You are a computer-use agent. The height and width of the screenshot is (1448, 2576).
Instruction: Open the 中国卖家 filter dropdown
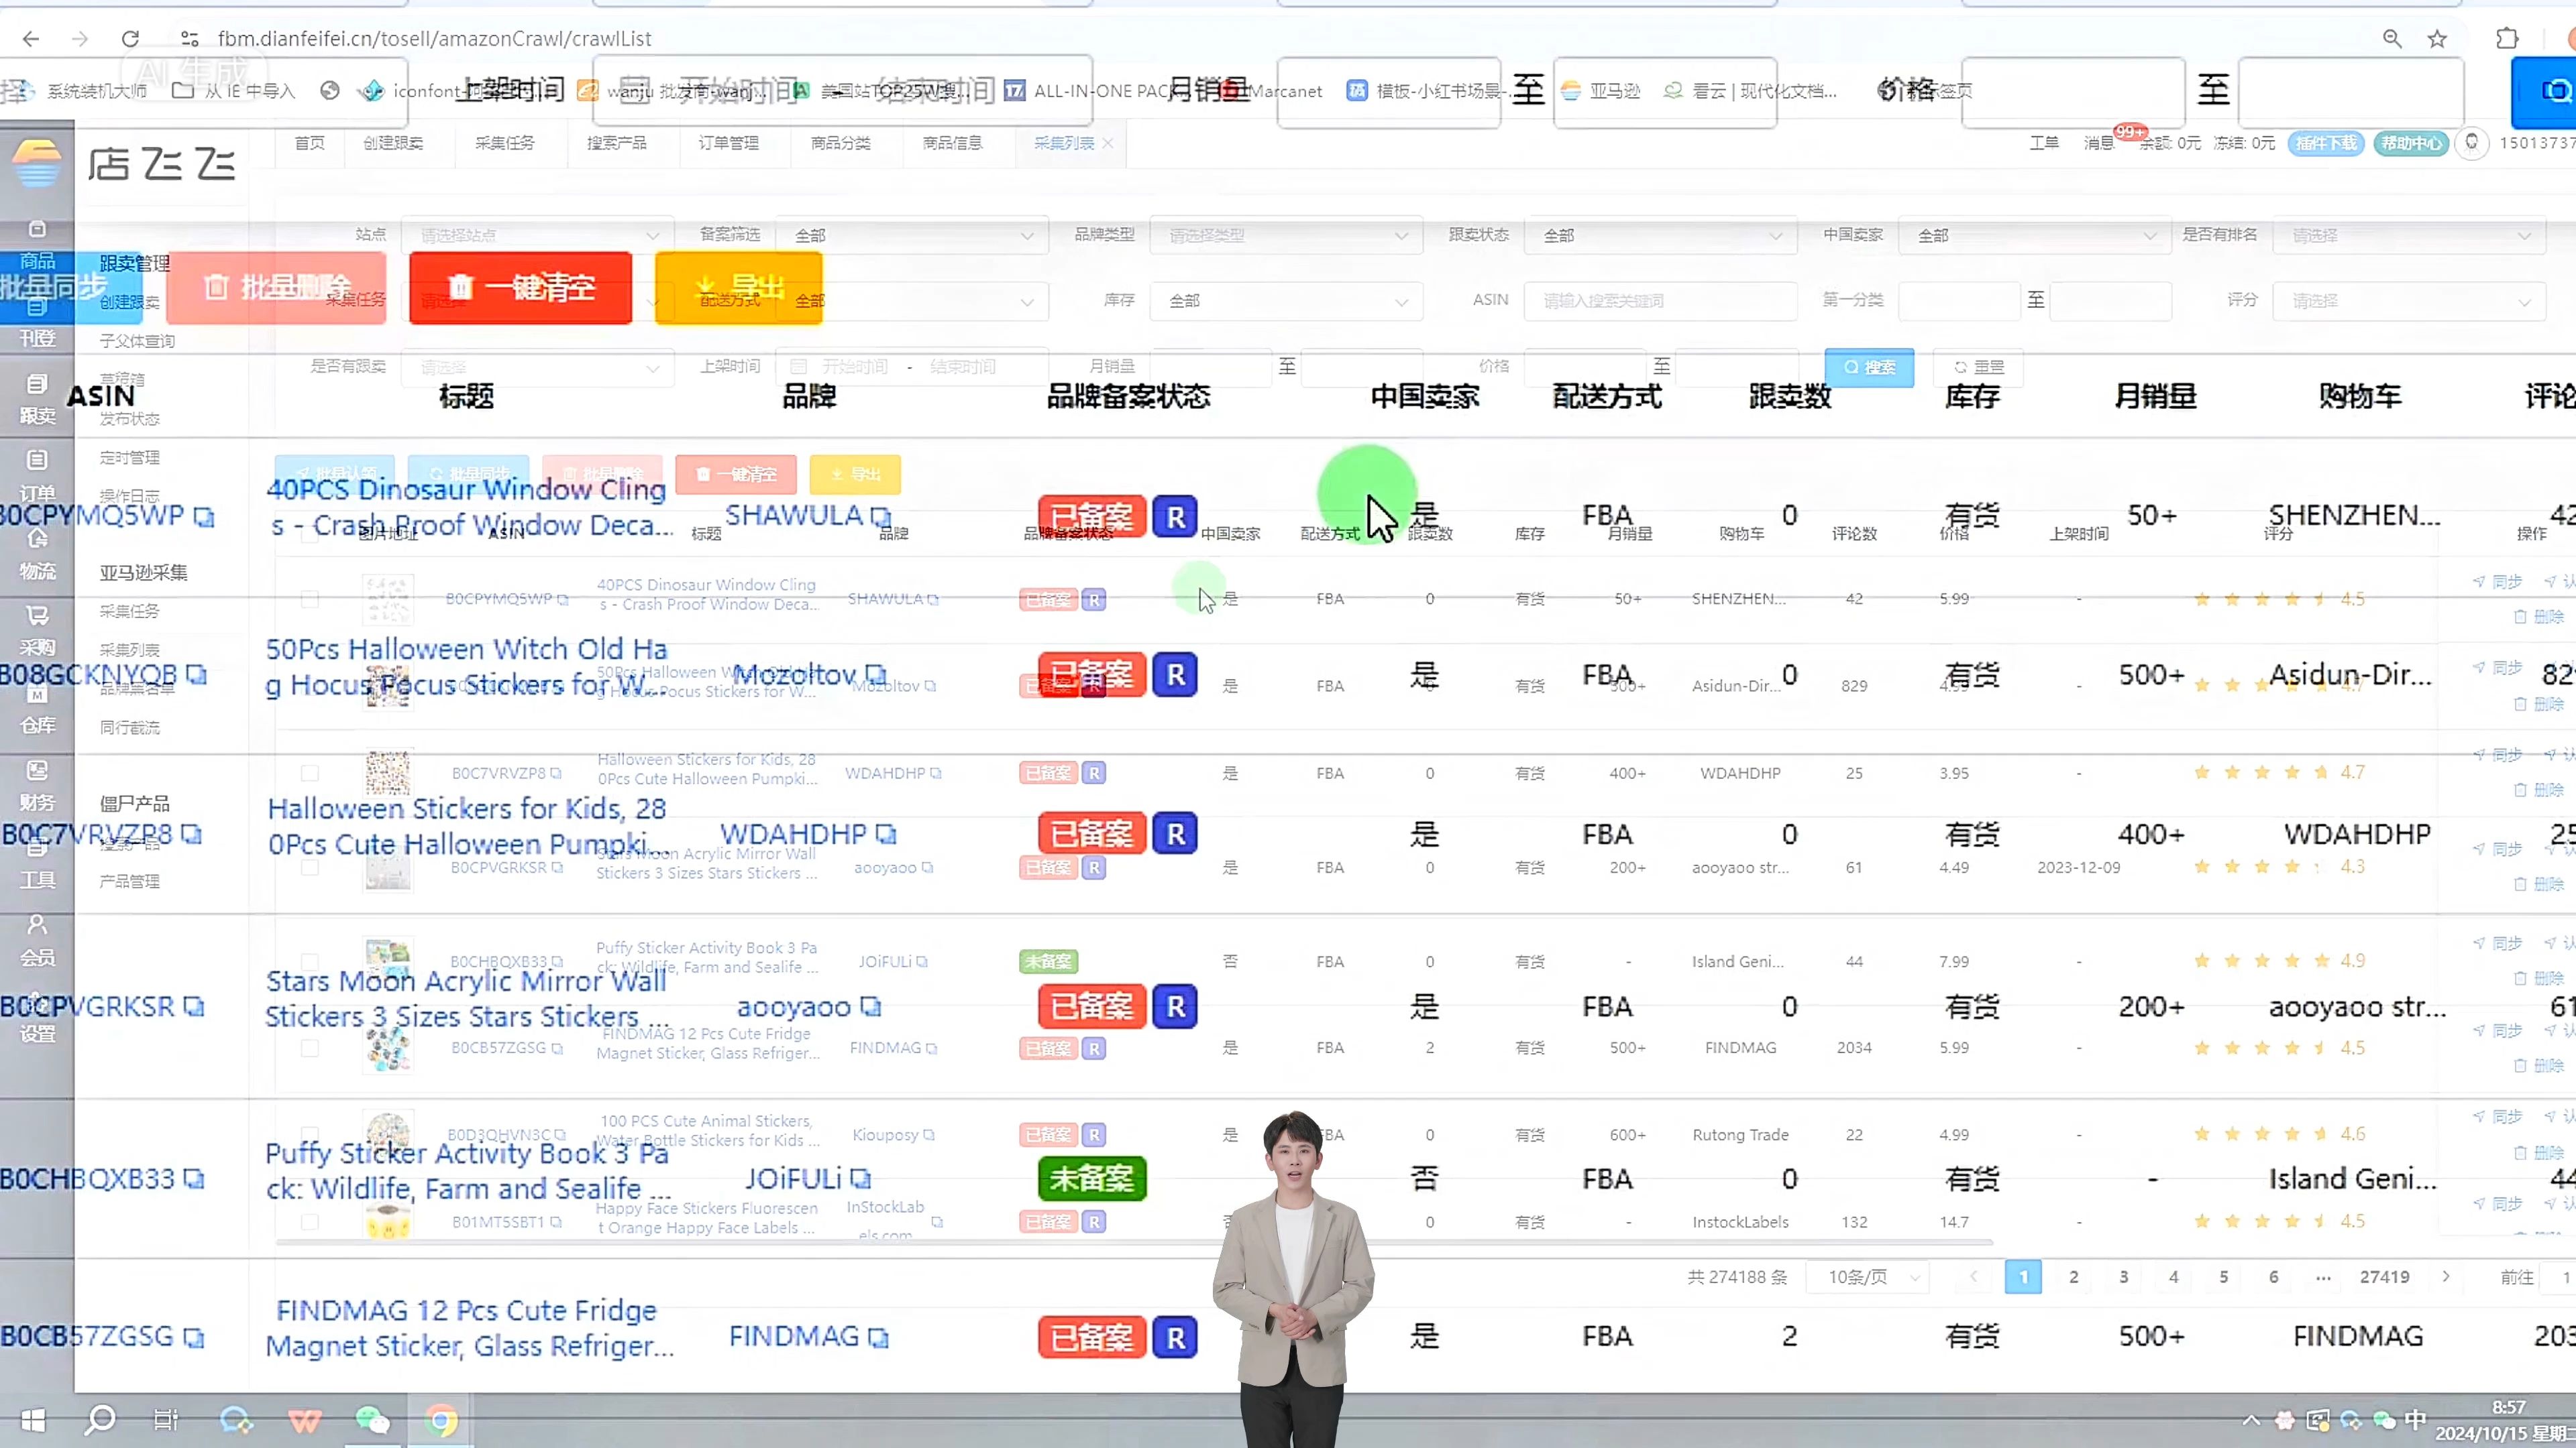tap(2035, 236)
